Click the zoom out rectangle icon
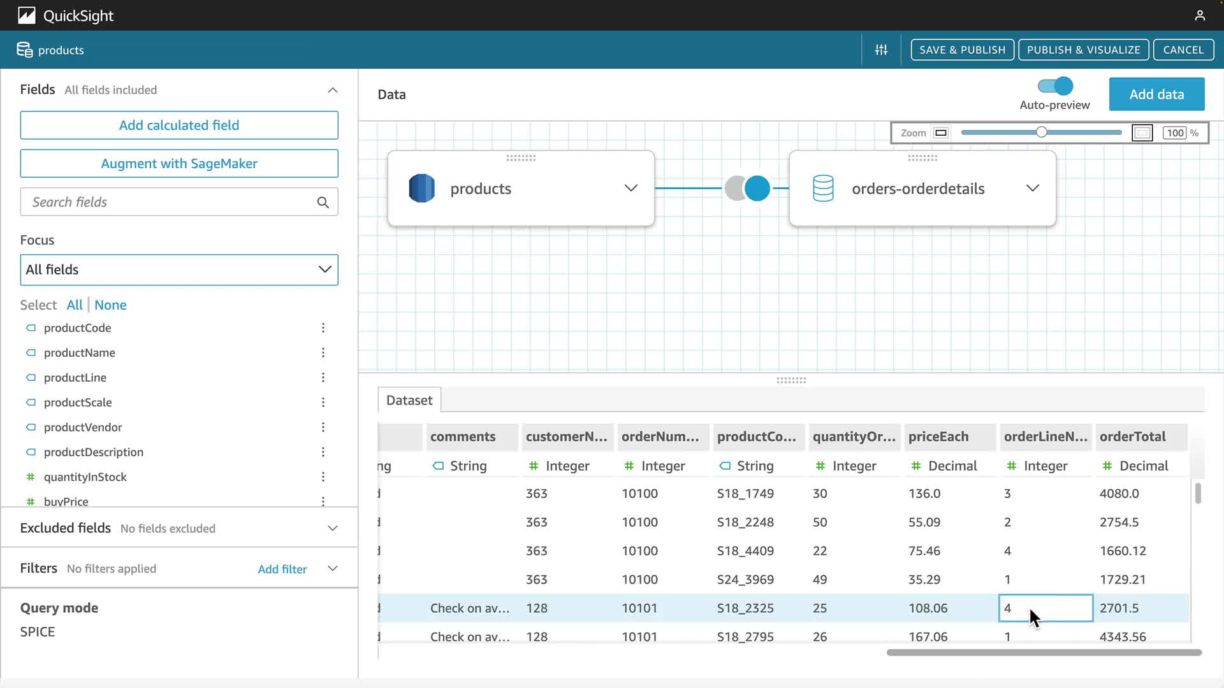1224x688 pixels. point(941,133)
